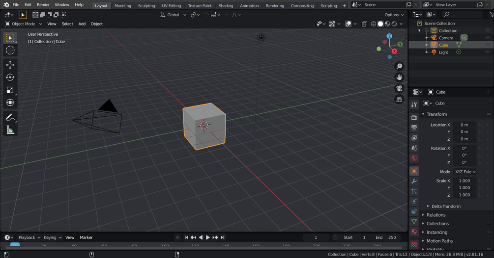Activate the 3D Cursor tool
This screenshot has height=258, width=494.
pyautogui.click(x=10, y=51)
